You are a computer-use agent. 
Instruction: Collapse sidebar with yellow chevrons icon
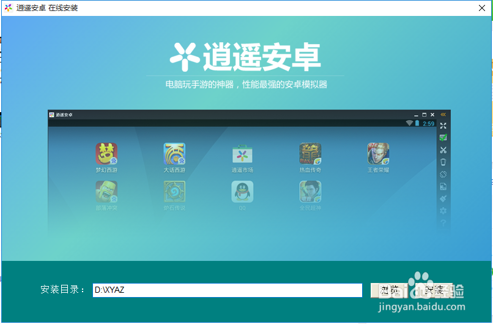pos(443,115)
